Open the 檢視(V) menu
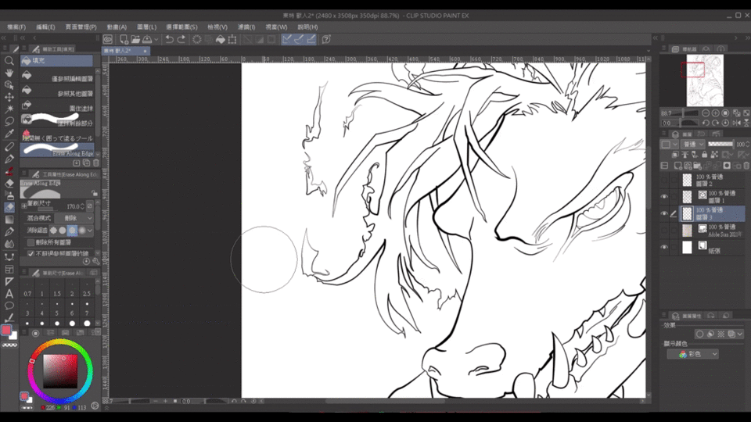The height and width of the screenshot is (422, 751). [x=217, y=27]
